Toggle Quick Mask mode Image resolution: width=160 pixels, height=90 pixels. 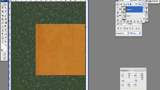pyautogui.click(x=4, y=54)
